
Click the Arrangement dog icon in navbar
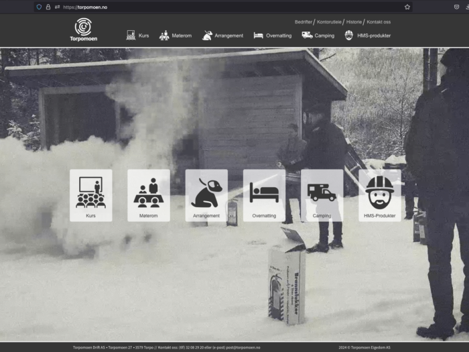pos(207,36)
